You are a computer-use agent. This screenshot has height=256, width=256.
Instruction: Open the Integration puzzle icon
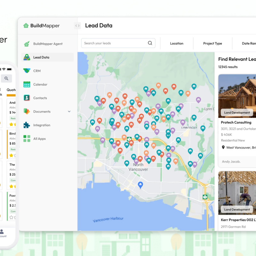[27, 125]
